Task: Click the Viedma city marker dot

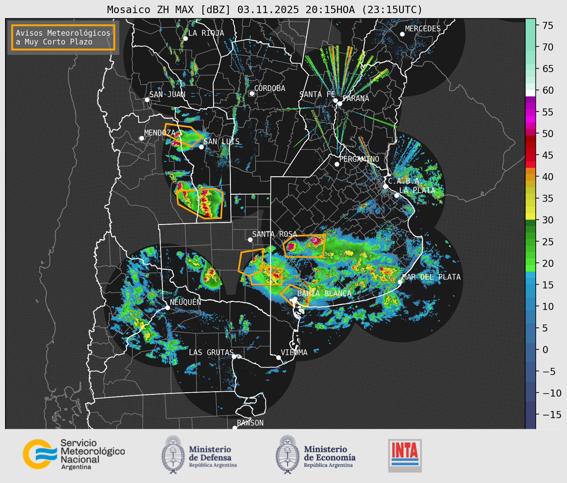Action: [x=279, y=357]
